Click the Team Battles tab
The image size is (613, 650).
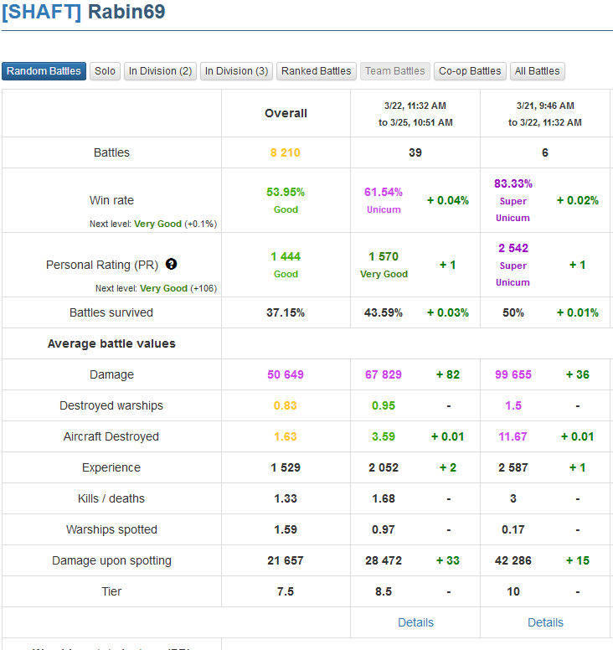coord(395,71)
